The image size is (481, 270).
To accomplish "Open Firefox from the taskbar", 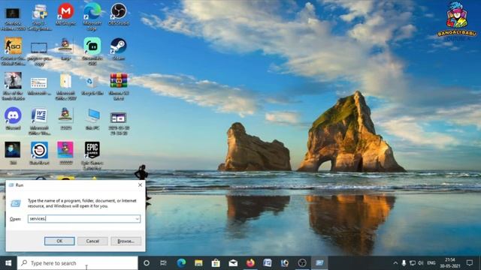I will pyautogui.click(x=250, y=263).
